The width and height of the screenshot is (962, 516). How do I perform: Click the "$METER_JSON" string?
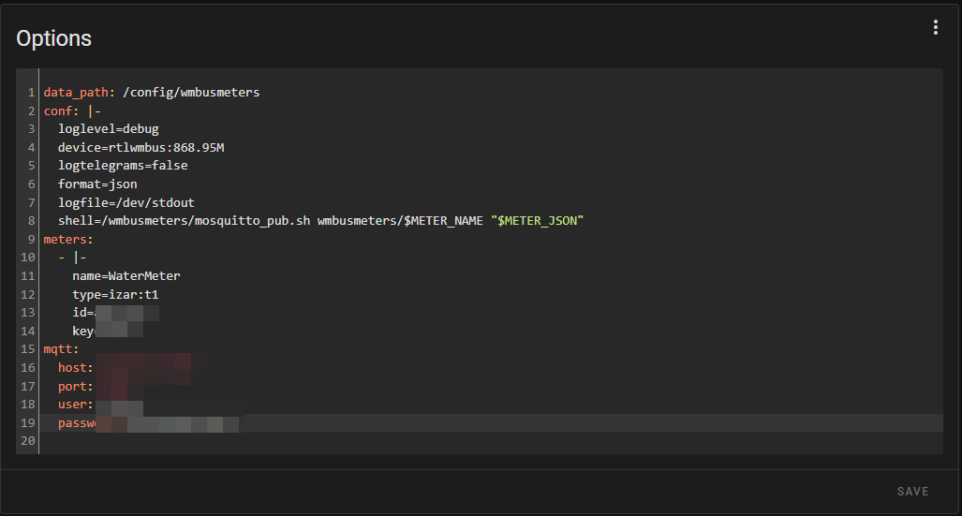[x=537, y=221]
